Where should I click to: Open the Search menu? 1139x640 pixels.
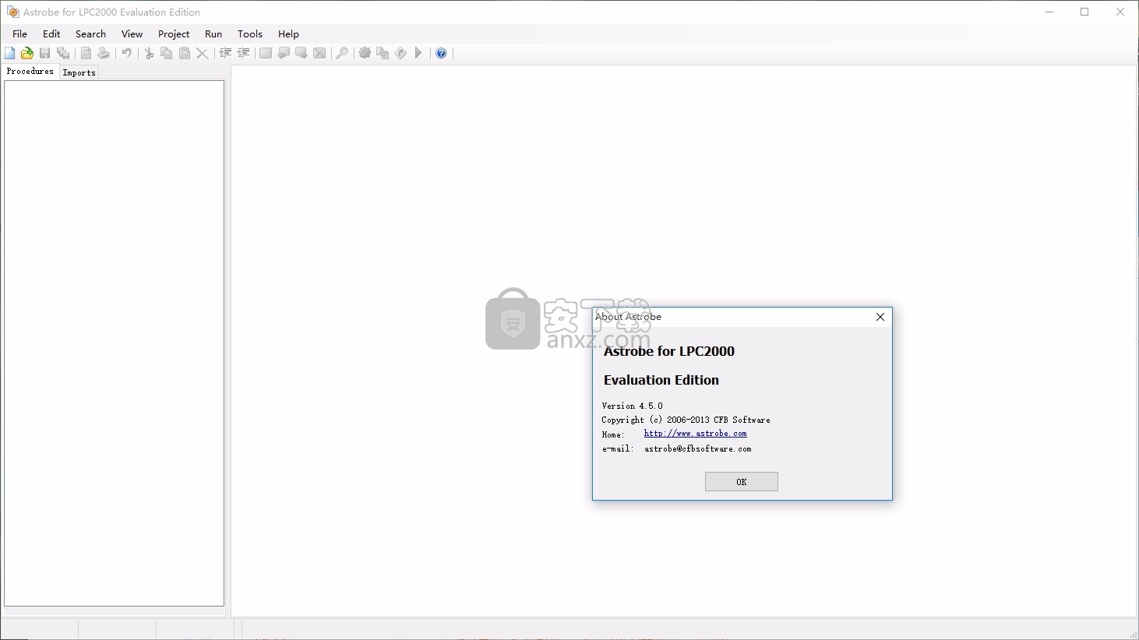point(90,33)
